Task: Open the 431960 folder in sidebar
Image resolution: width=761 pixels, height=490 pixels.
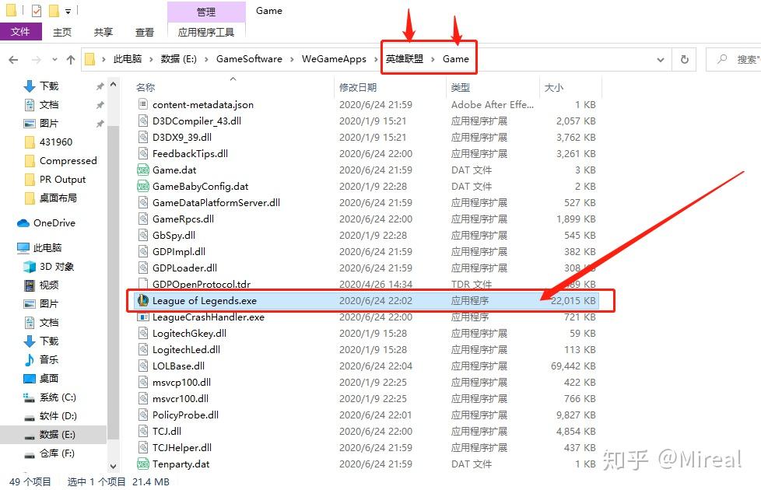Action: (56, 142)
